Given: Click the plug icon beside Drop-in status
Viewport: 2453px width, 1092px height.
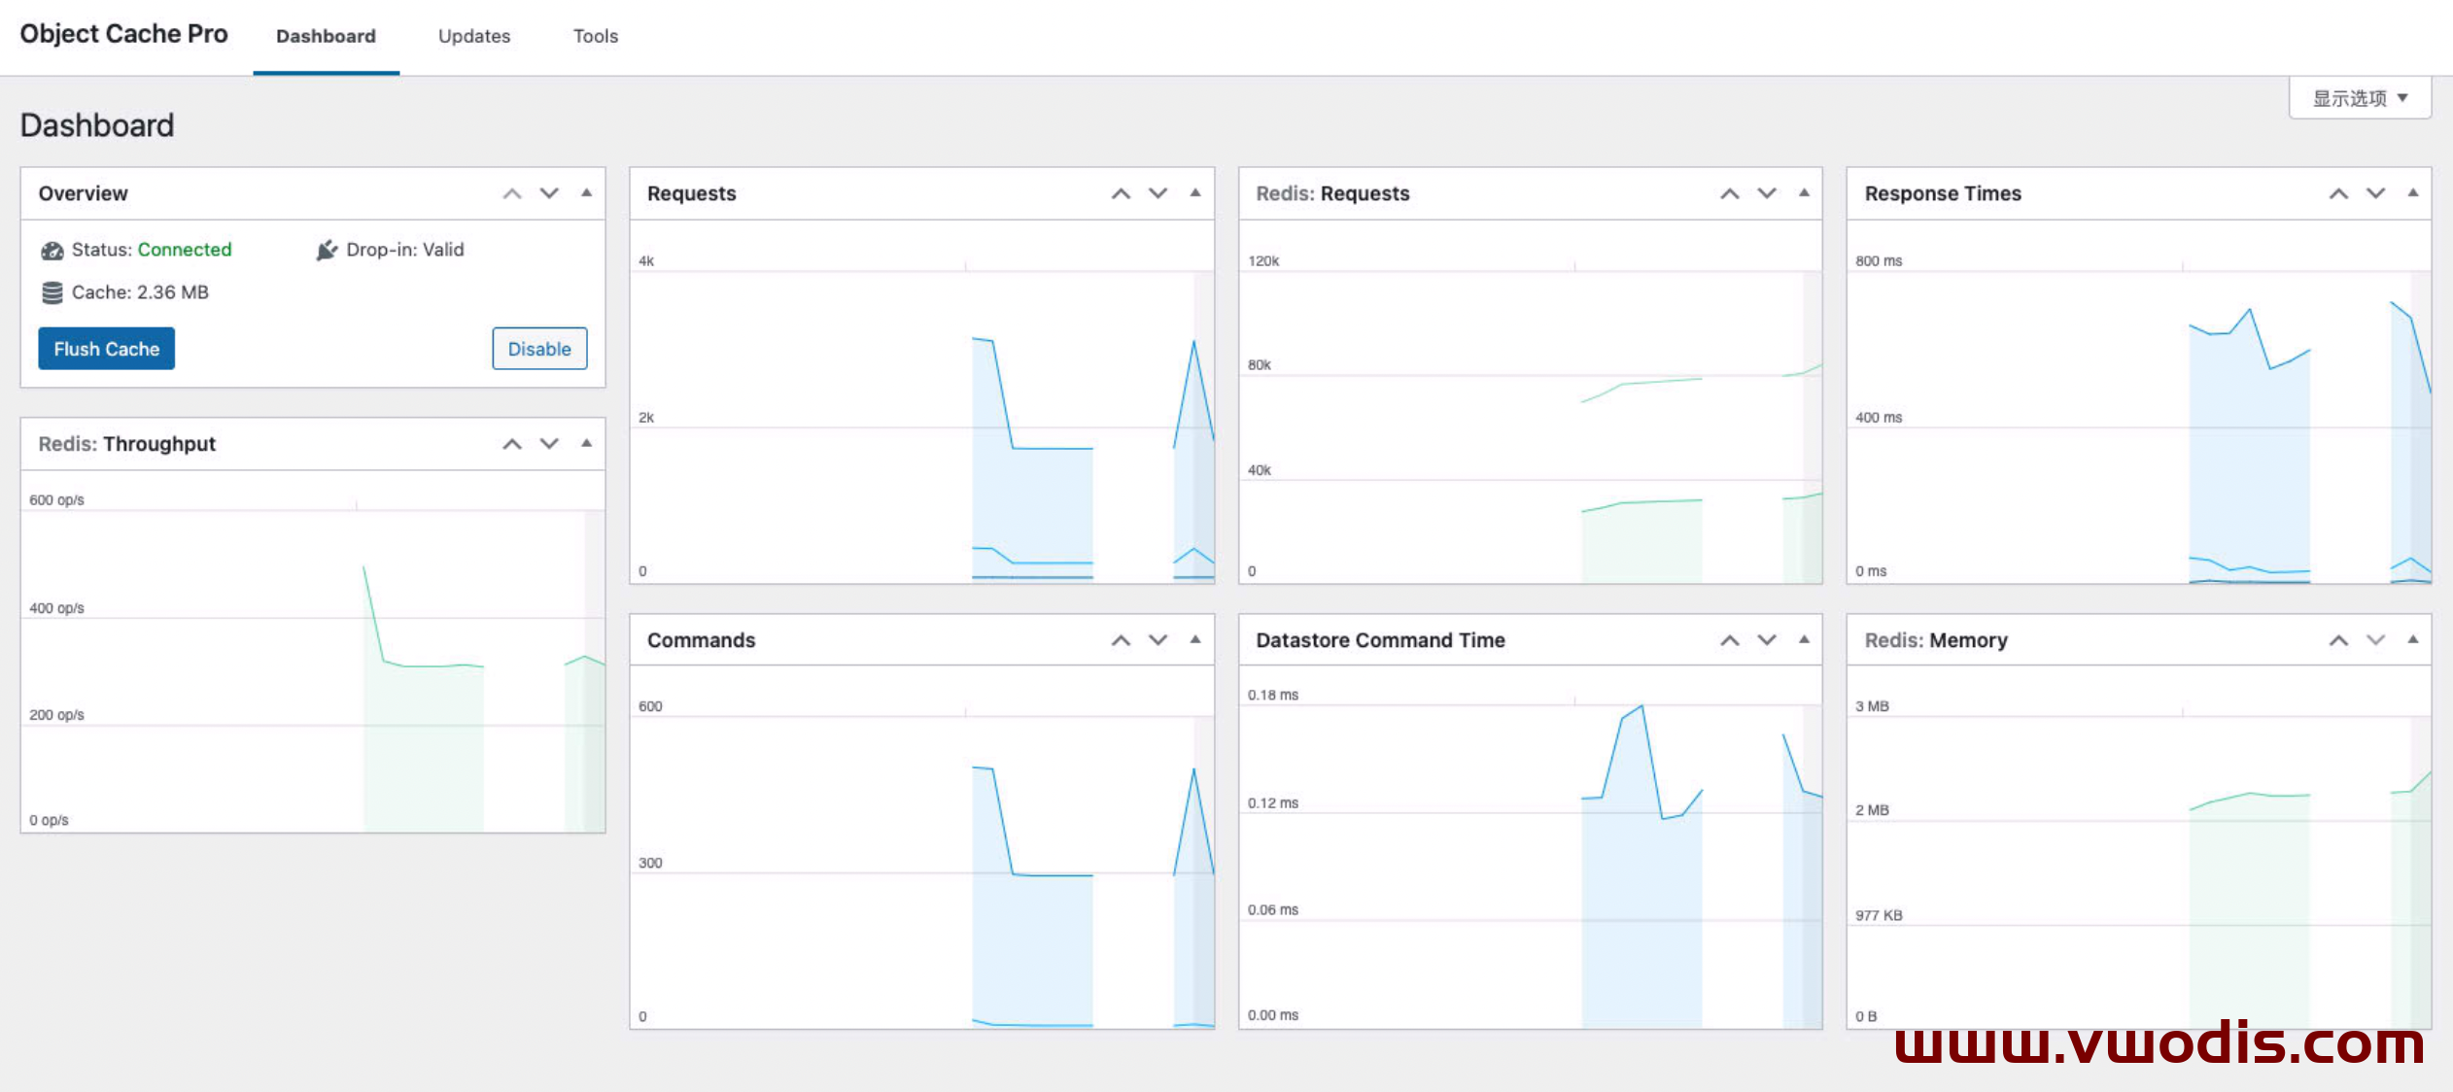Looking at the screenshot, I should [327, 250].
